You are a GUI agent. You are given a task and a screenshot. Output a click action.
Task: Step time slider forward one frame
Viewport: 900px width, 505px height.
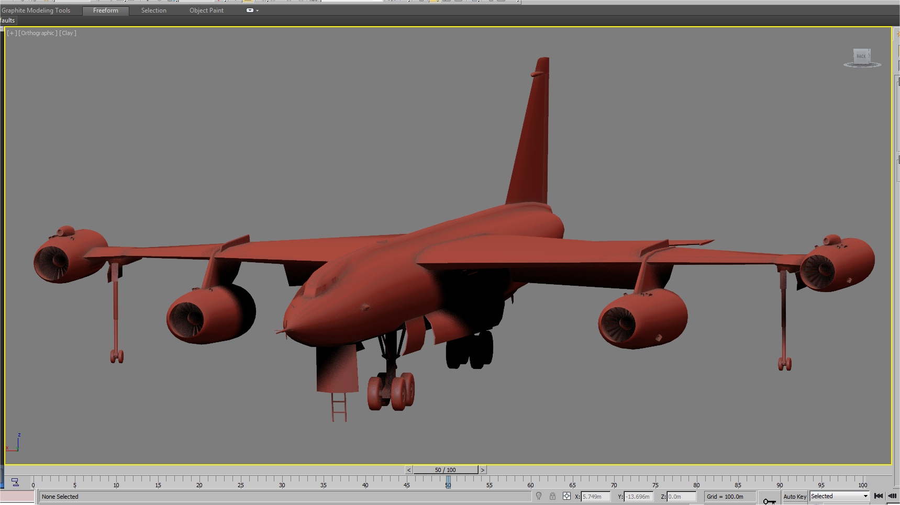[483, 470]
